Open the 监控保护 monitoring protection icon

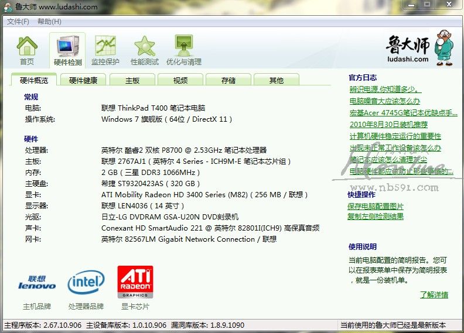pyautogui.click(x=105, y=49)
